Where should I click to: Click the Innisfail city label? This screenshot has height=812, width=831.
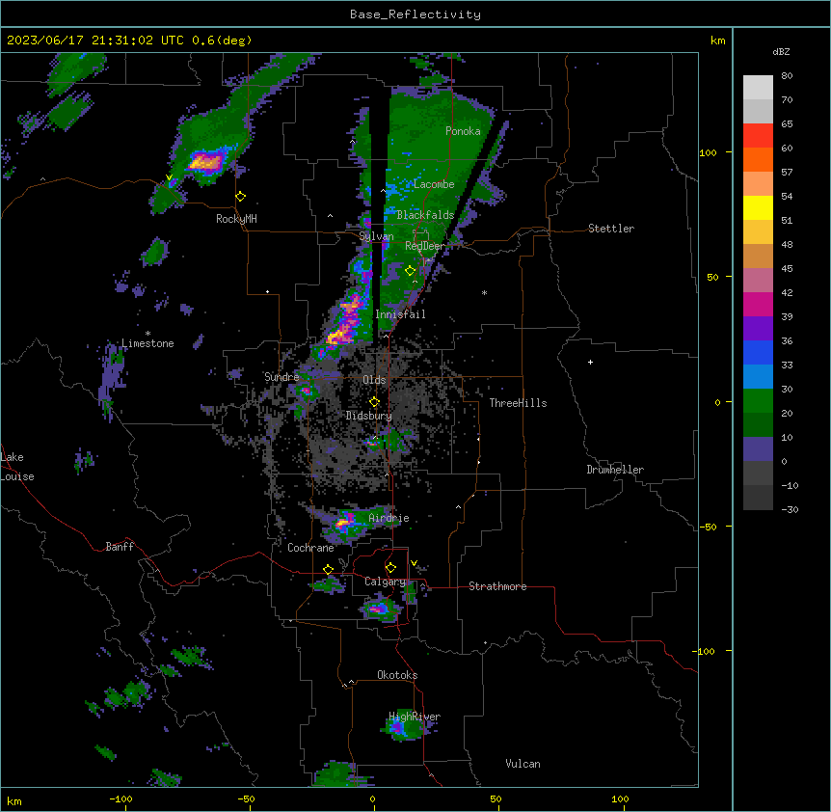coord(400,314)
